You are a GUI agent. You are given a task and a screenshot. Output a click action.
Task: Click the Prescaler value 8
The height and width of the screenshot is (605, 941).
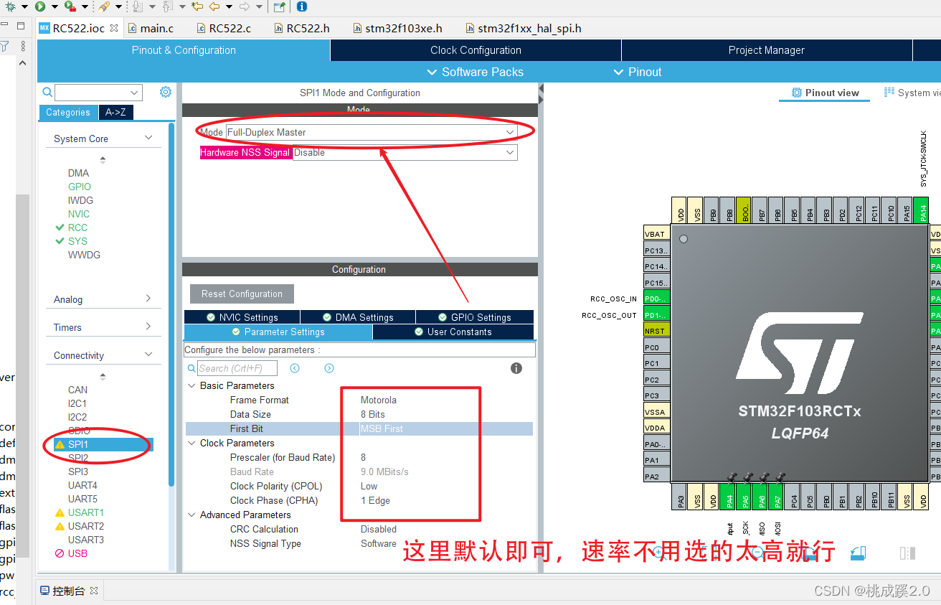pyautogui.click(x=363, y=457)
